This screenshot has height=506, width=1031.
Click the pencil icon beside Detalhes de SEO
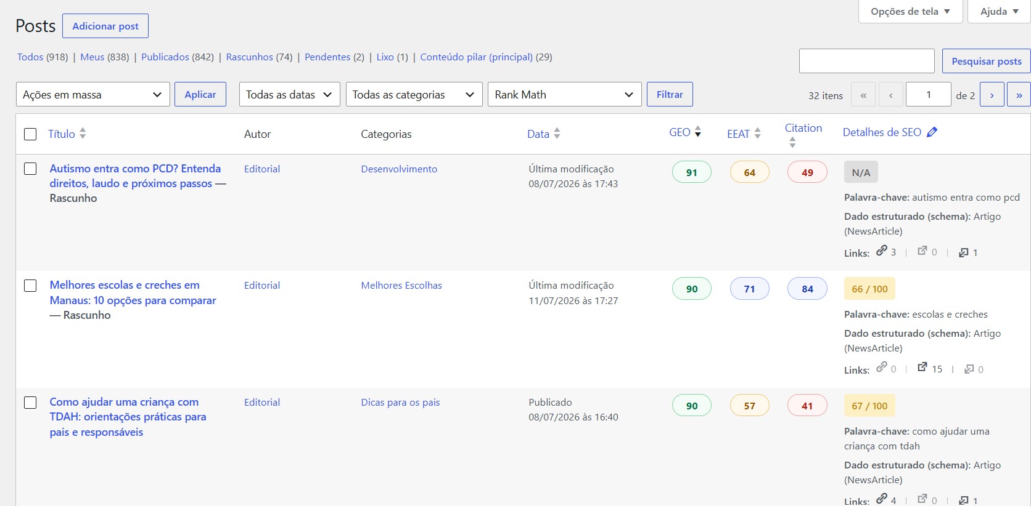coord(932,132)
